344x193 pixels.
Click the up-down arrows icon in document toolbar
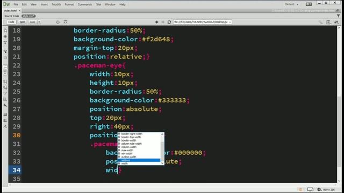point(336,22)
